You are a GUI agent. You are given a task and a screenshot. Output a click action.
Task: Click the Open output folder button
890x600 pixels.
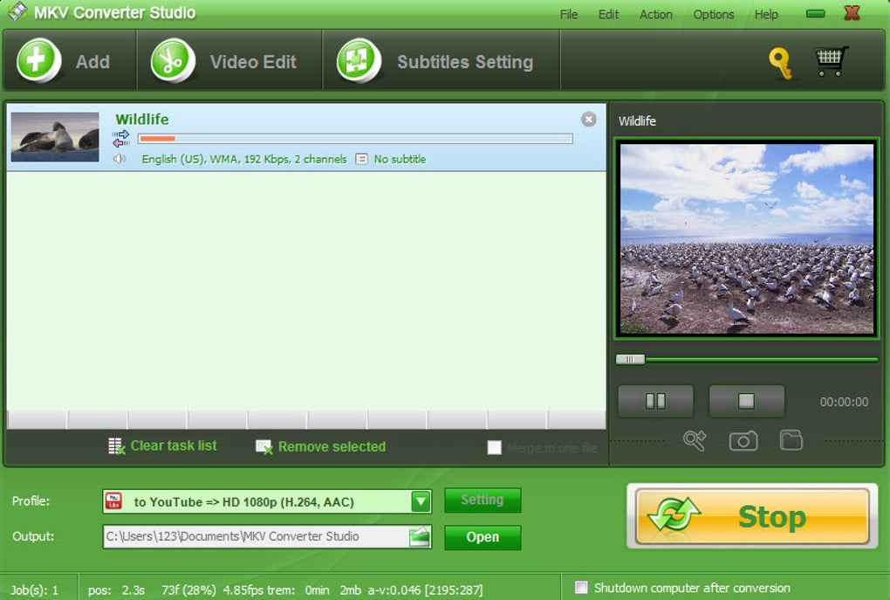pos(483,537)
